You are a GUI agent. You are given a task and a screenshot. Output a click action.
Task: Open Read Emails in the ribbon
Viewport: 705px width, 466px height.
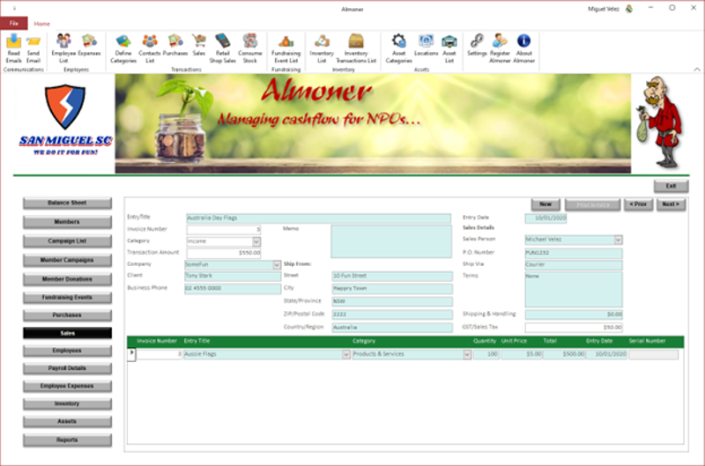click(x=13, y=48)
